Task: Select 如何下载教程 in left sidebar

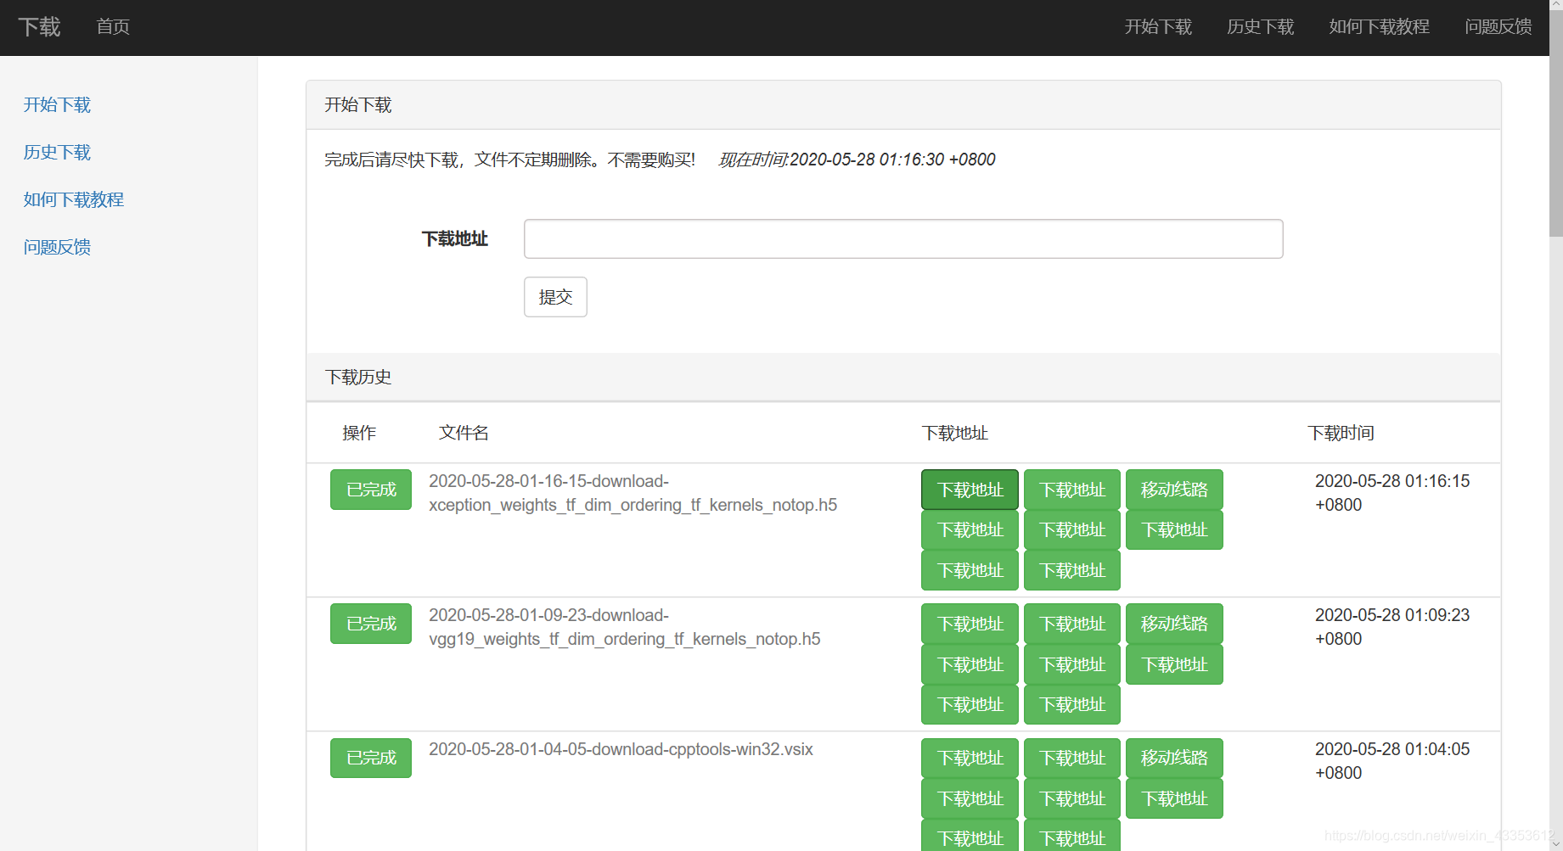Action: pyautogui.click(x=74, y=200)
